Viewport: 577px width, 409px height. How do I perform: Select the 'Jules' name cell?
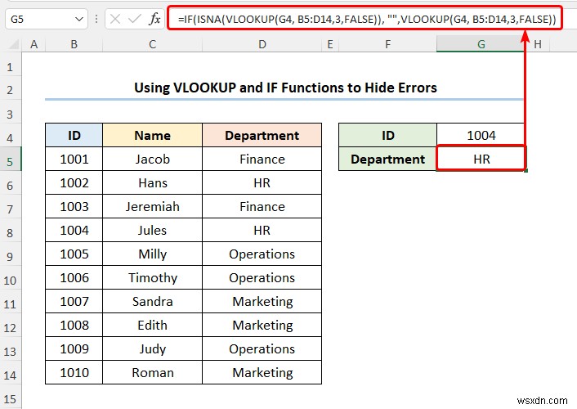pos(152,230)
